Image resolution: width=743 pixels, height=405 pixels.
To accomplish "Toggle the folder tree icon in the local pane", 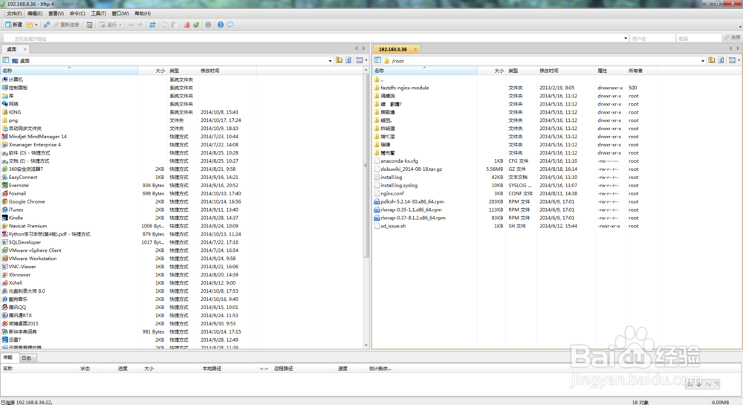I will 6,60.
